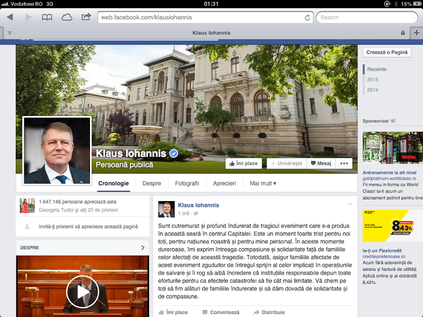Tap the battery indicator in status bar
Viewport: 423px width, 317px height.
(417, 4)
